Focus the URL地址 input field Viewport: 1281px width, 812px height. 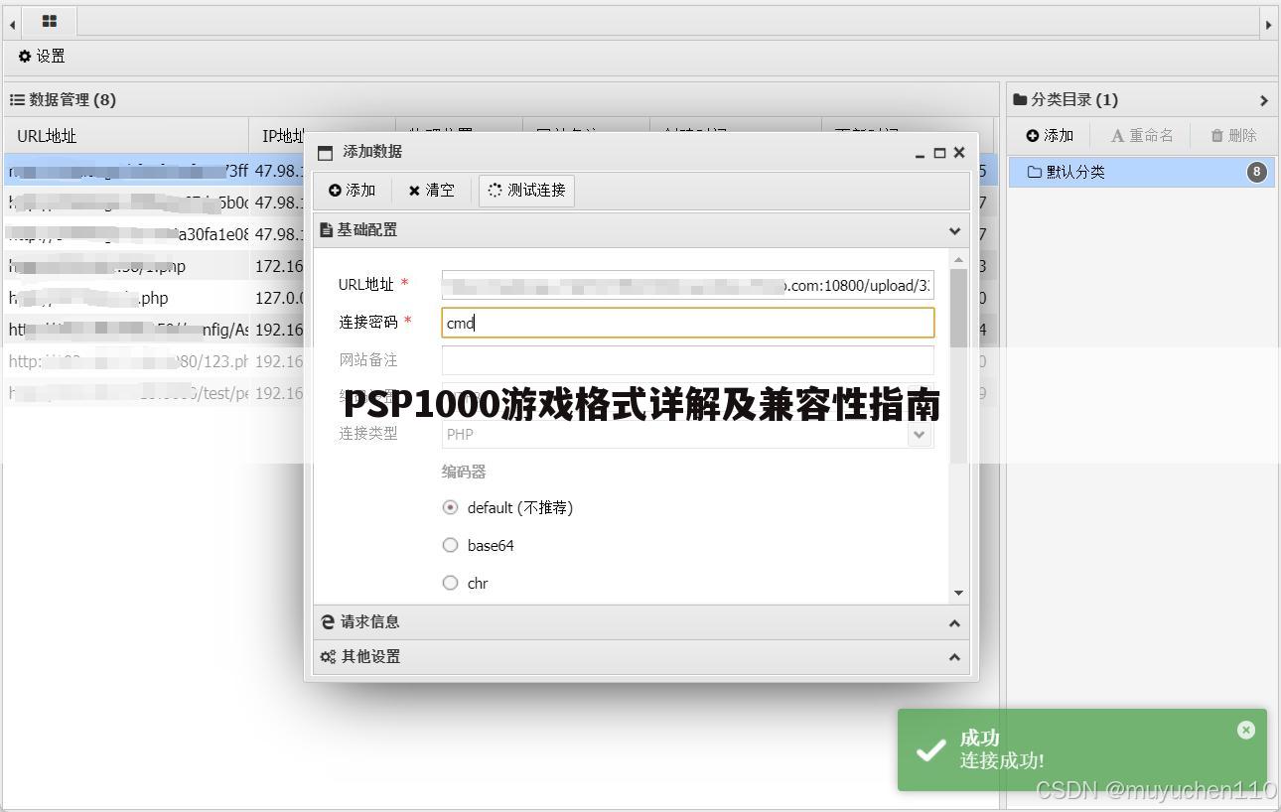coord(688,285)
